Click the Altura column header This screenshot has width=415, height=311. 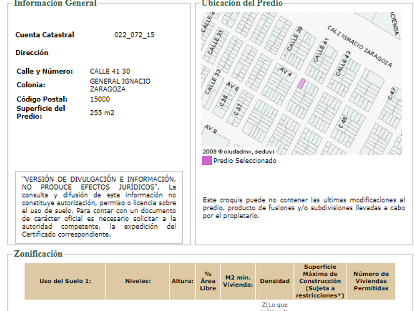[x=182, y=281]
